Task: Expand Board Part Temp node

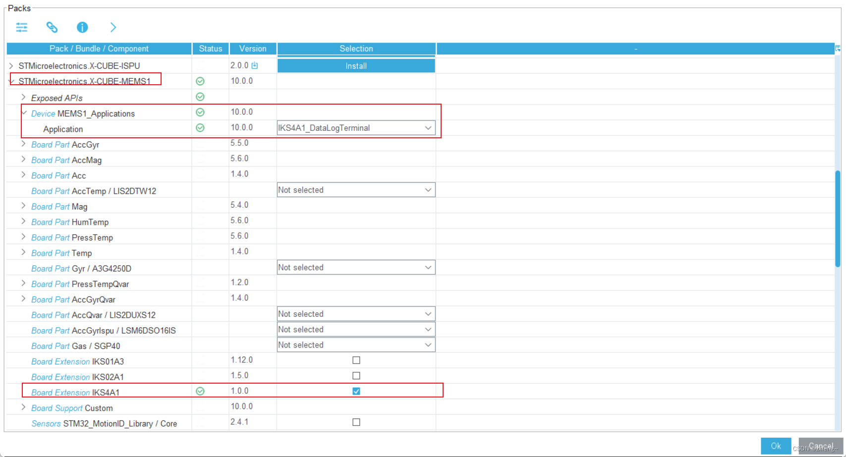Action: coord(23,252)
